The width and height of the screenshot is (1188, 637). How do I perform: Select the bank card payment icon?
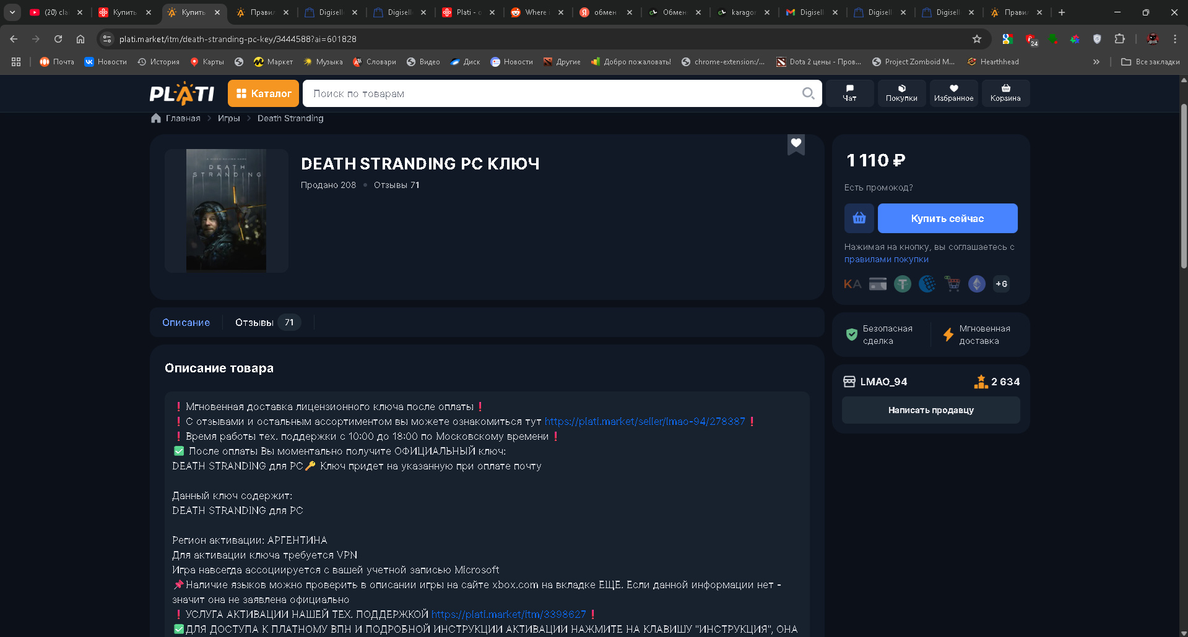pos(878,284)
